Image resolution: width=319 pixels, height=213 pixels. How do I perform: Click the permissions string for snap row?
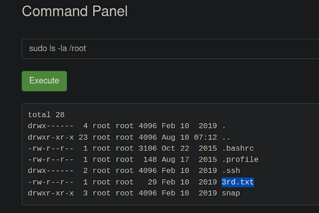pyautogui.click(x=51, y=193)
